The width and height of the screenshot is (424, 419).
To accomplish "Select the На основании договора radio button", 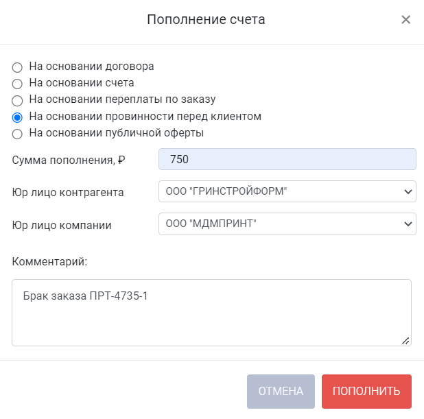I will [x=17, y=67].
